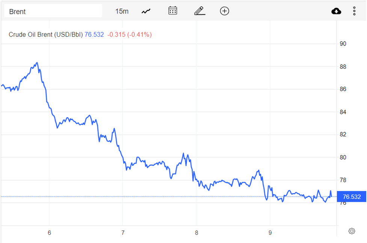
Task: Click the Brent symbol search field
Action: (x=53, y=11)
